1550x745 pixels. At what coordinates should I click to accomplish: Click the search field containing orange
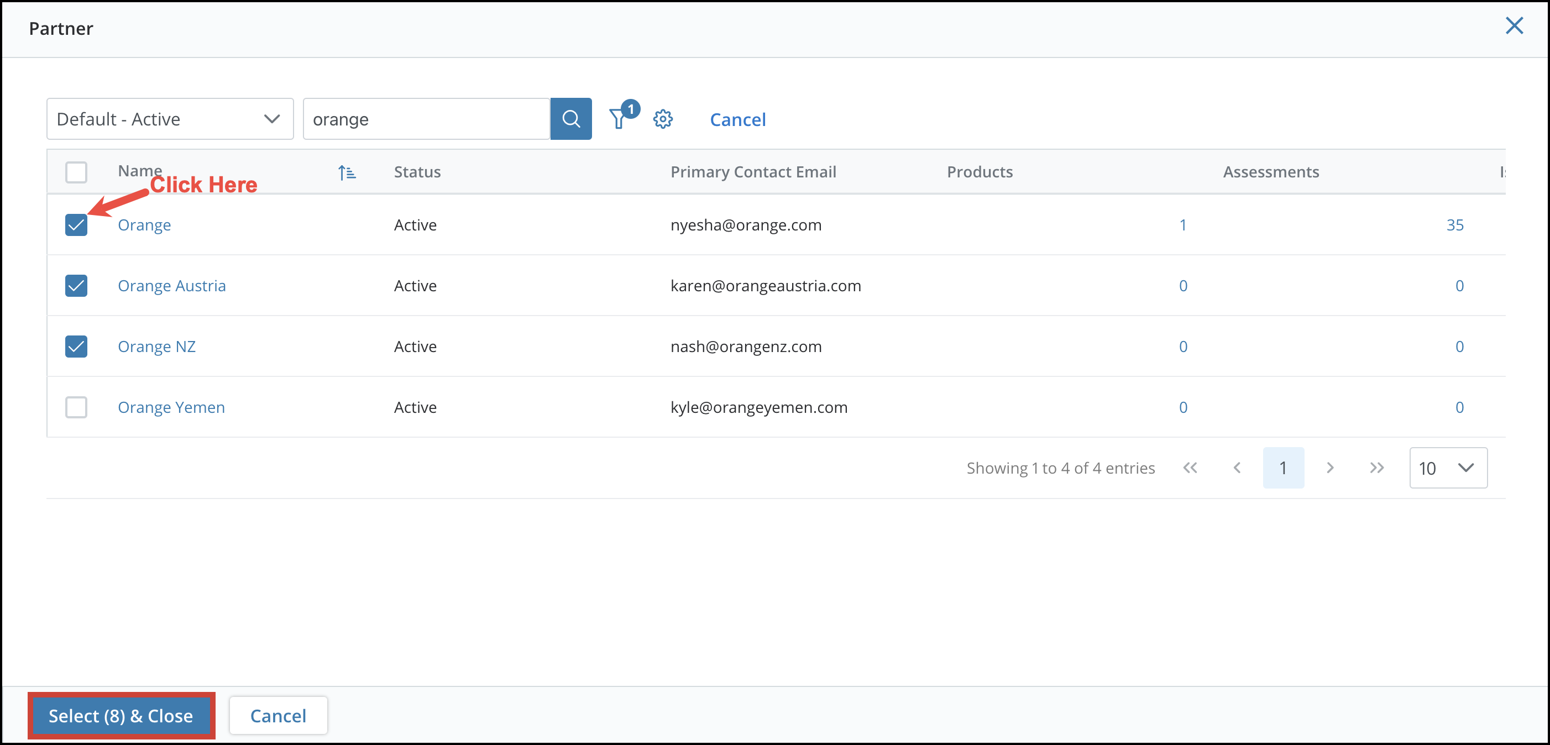tap(426, 119)
